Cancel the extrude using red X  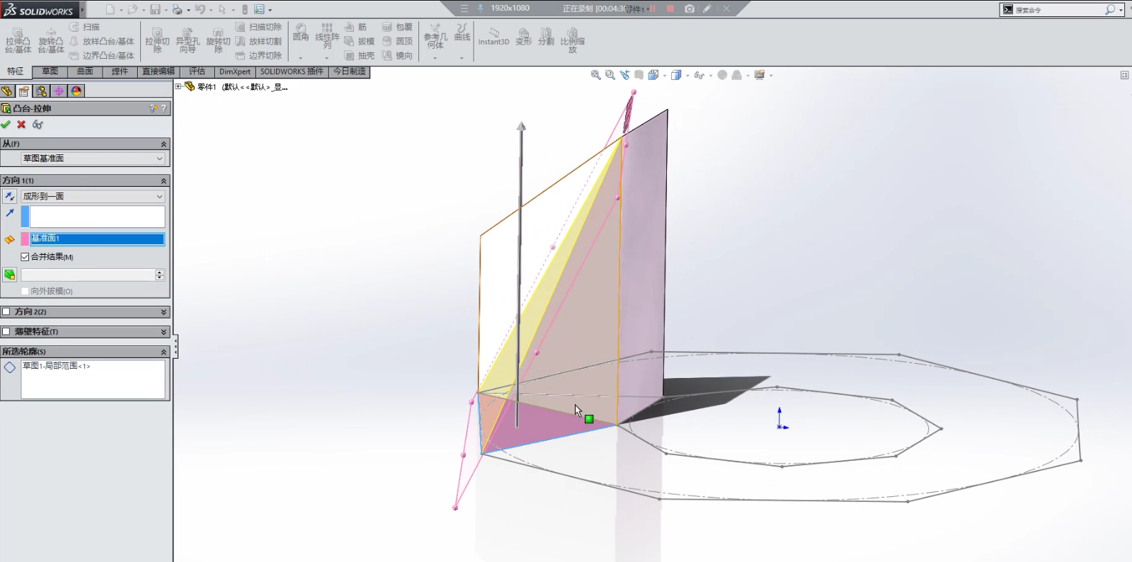point(21,125)
